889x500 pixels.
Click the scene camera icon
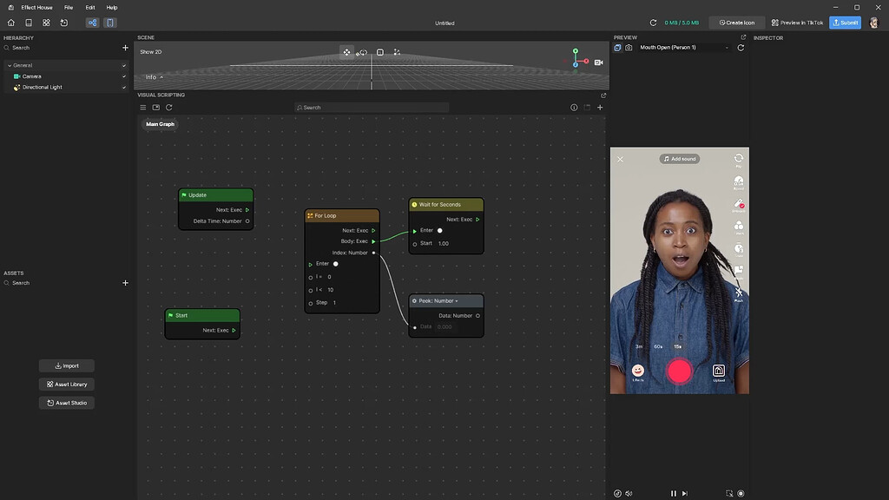599,62
